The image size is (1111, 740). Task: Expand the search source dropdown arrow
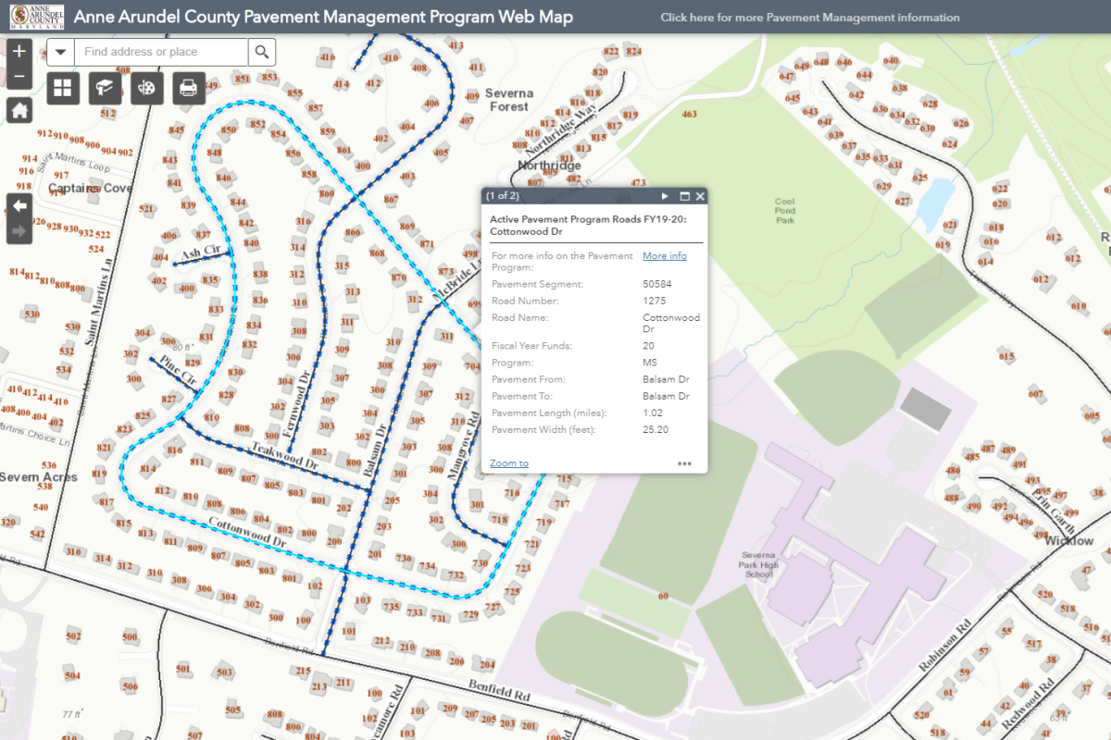(60, 52)
